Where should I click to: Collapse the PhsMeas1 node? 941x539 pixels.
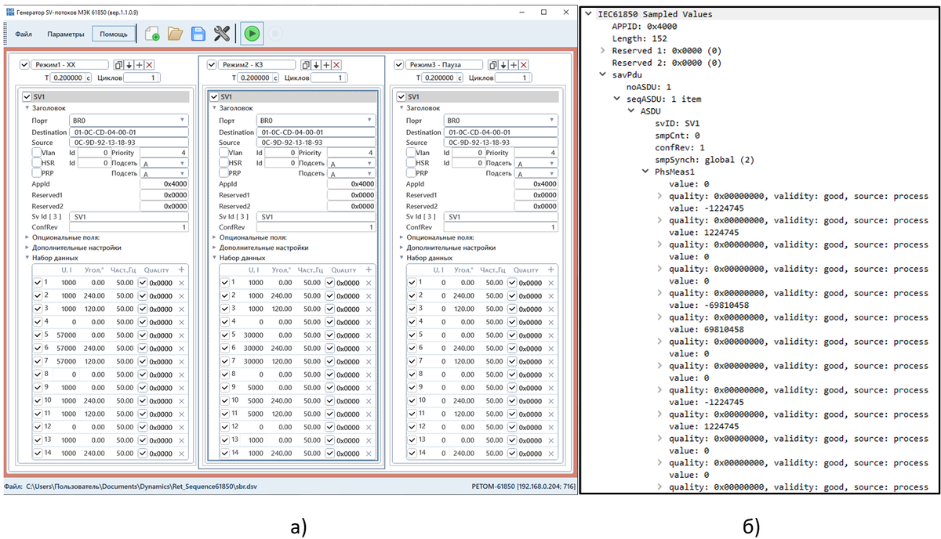[645, 172]
